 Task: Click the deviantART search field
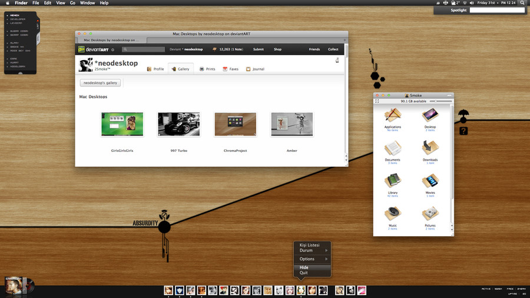(143, 49)
